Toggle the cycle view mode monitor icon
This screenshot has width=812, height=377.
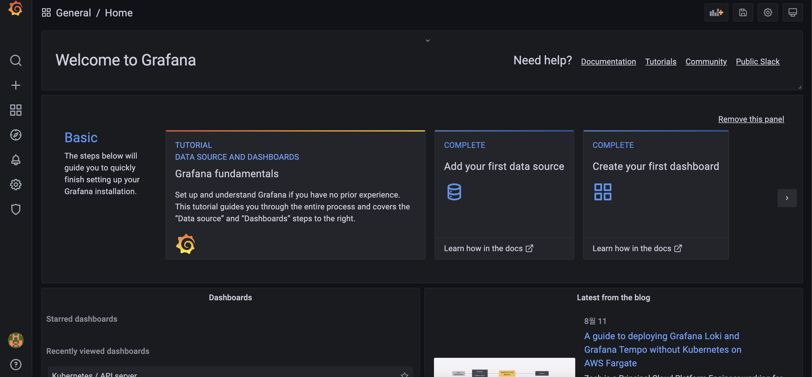click(x=793, y=13)
